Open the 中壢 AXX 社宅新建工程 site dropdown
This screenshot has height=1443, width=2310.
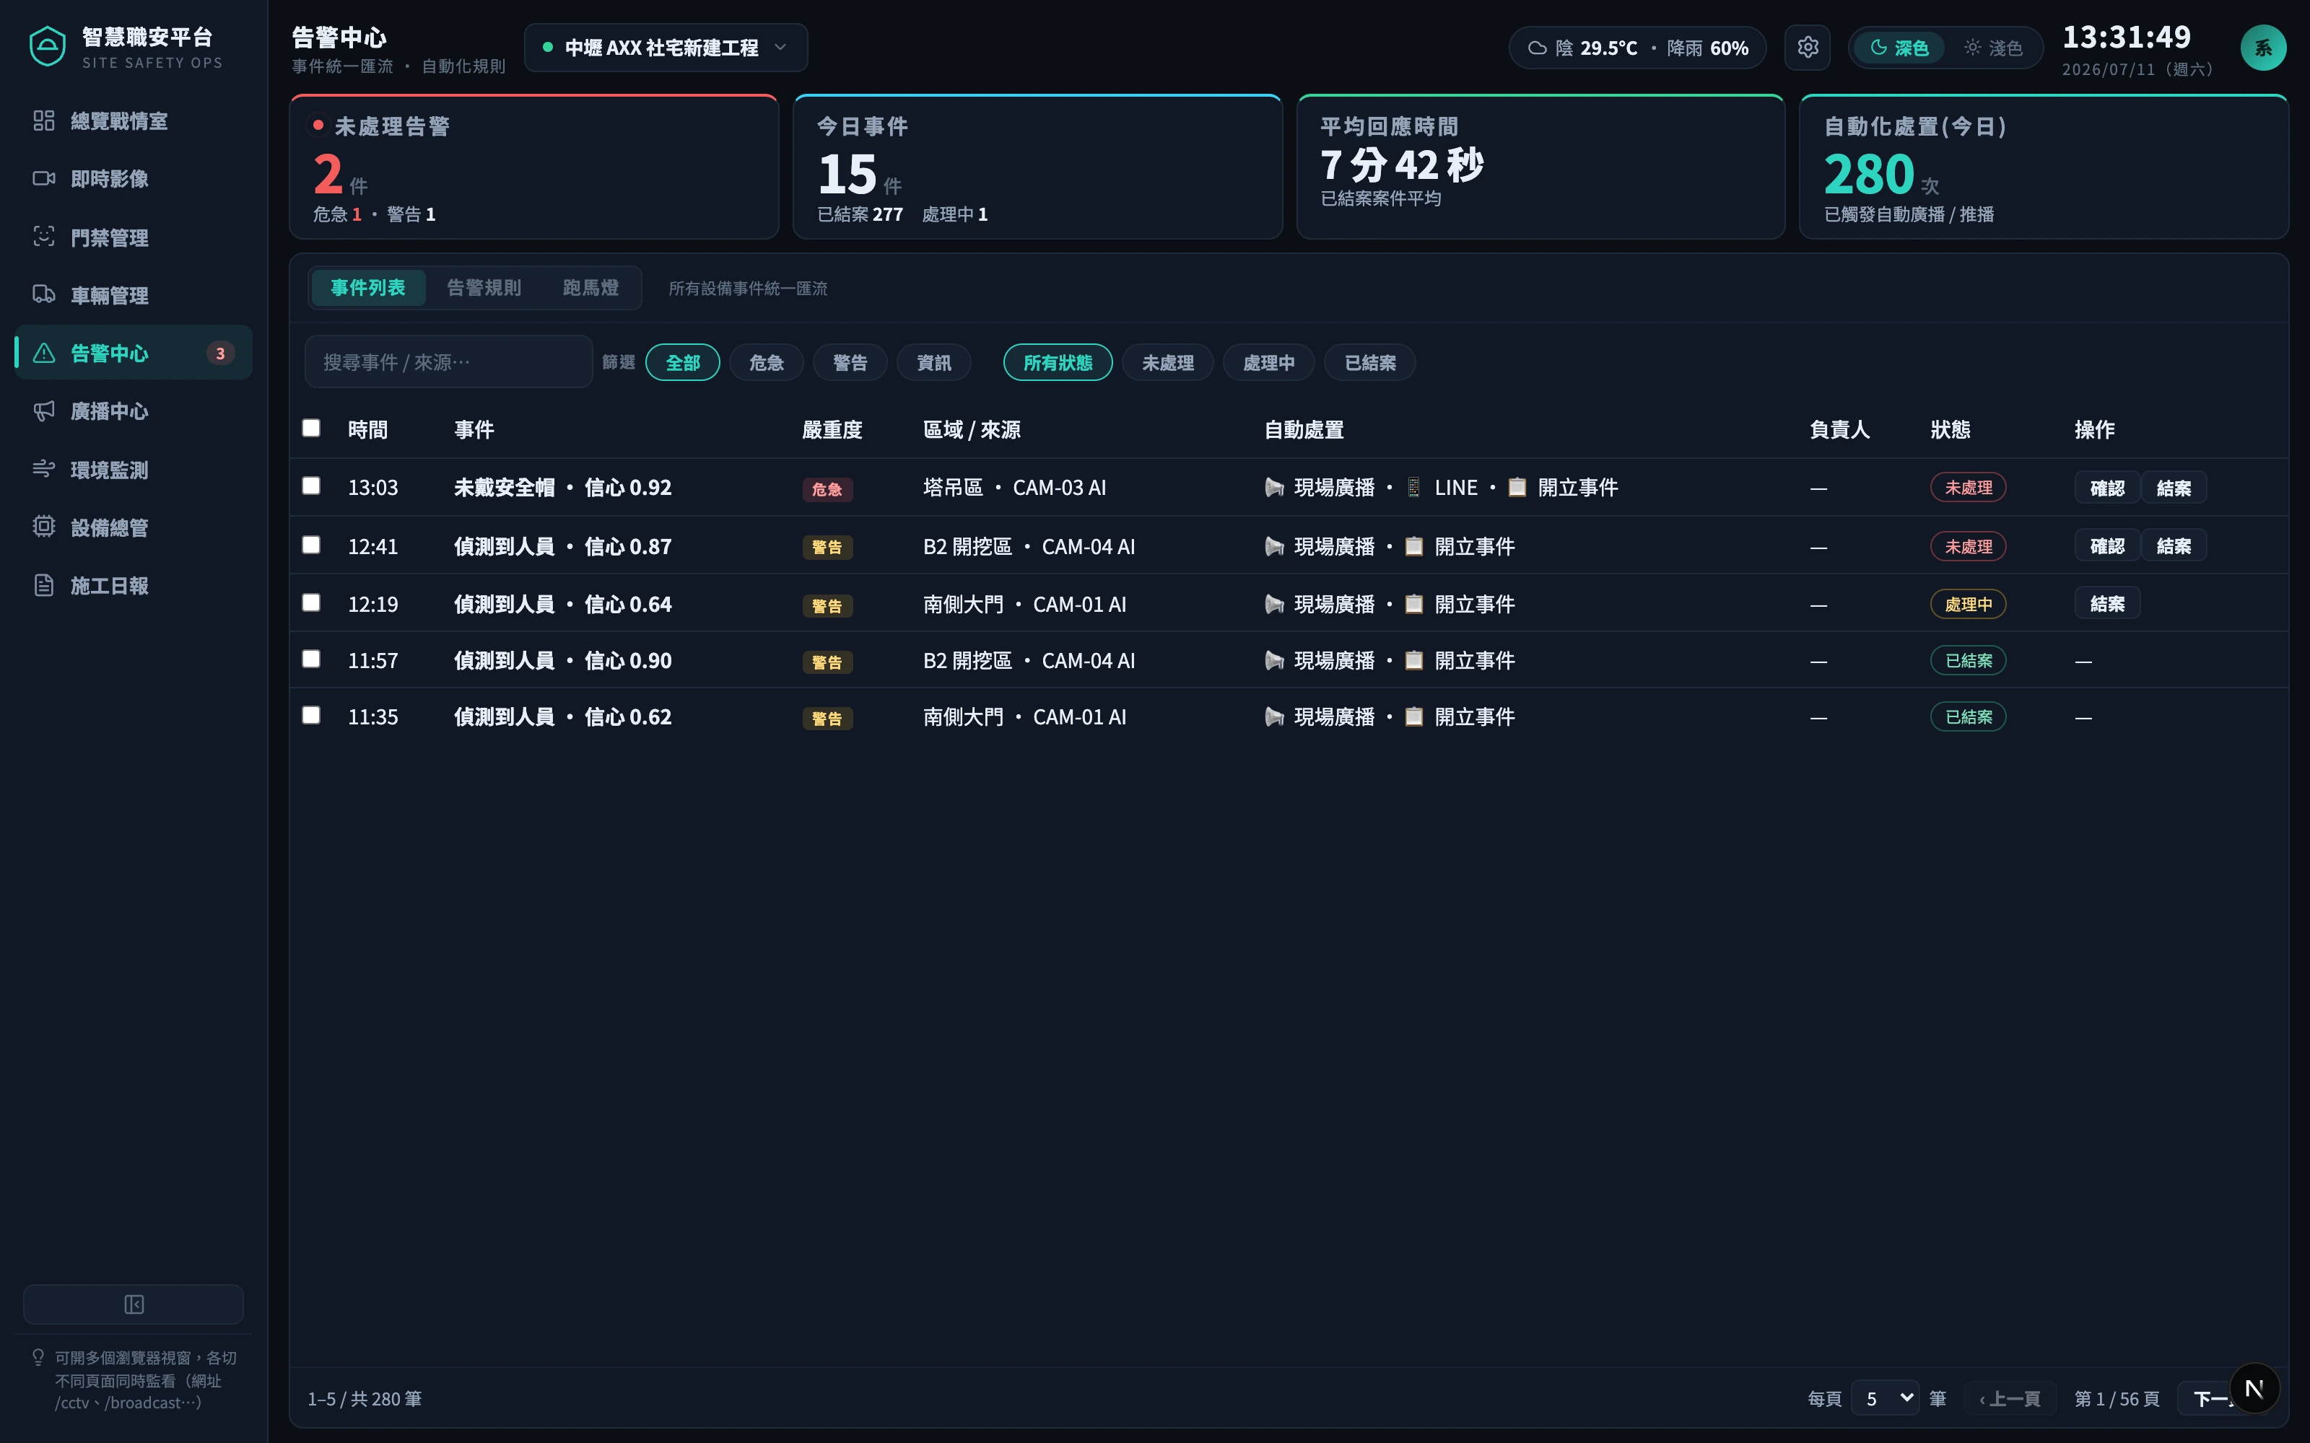pyautogui.click(x=666, y=48)
